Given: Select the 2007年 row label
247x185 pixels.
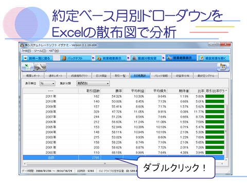Looking at the screenshot, I should pyautogui.click(x=51, y=117).
